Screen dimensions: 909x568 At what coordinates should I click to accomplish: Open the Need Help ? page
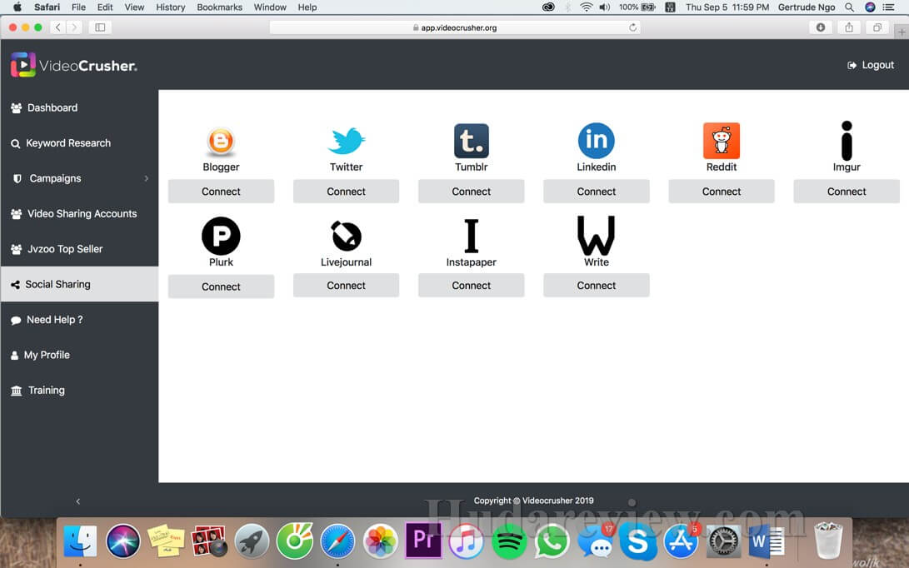pyautogui.click(x=79, y=319)
